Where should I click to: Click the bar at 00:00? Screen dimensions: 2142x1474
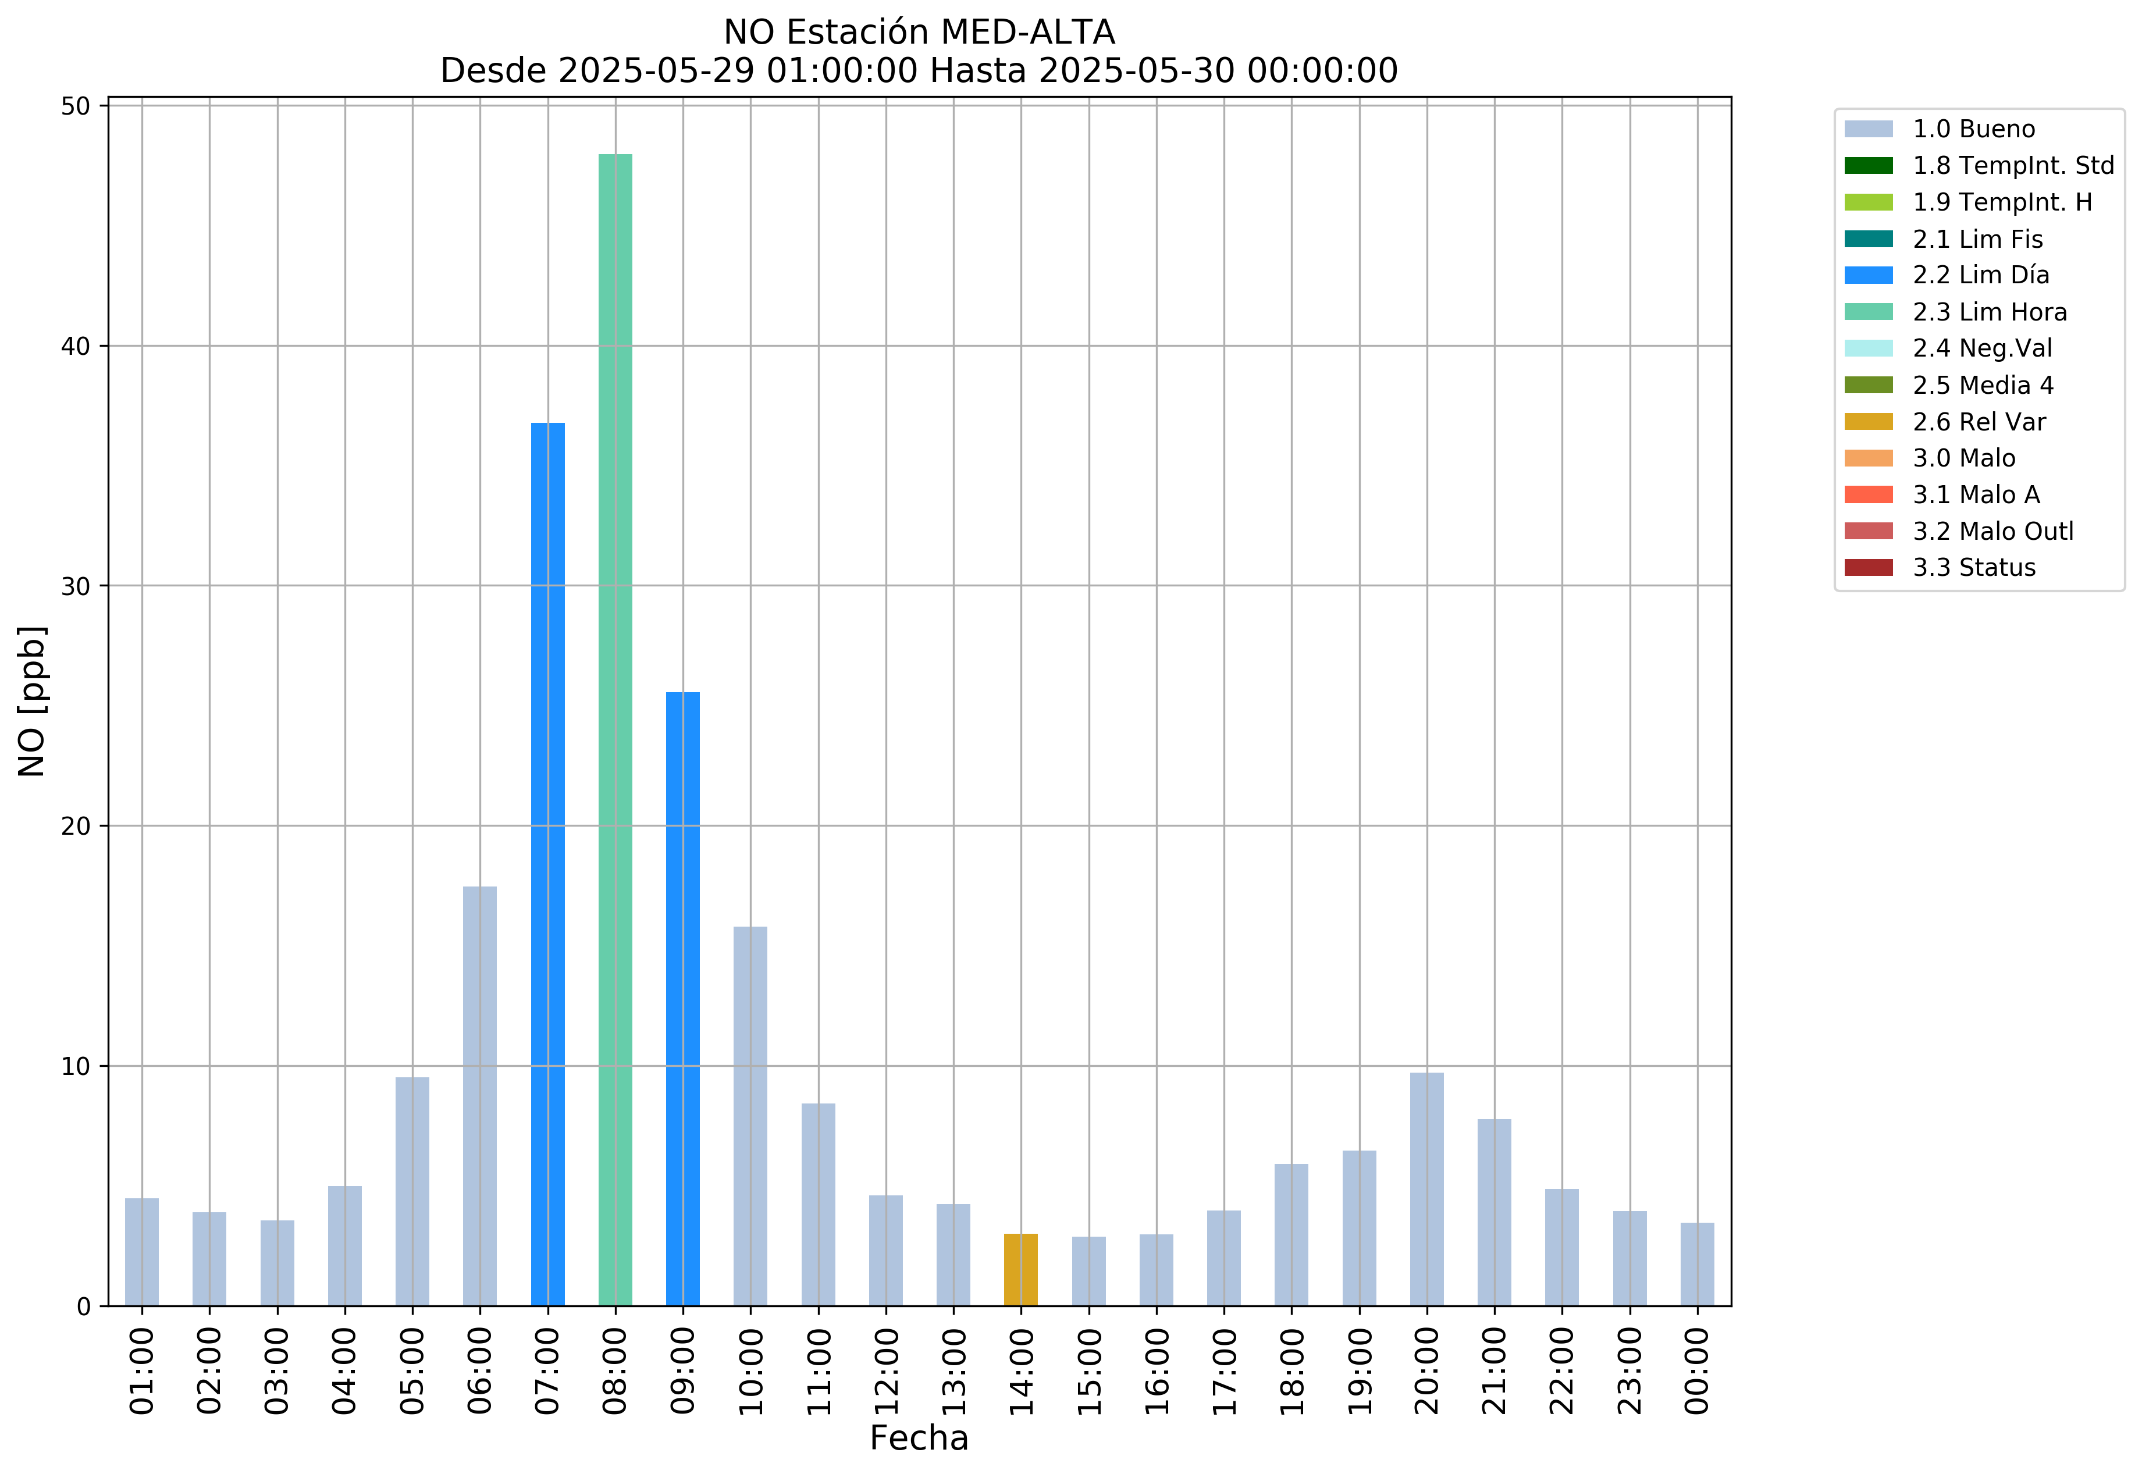1698,1265
